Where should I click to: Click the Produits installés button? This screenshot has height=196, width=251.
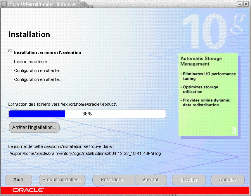coord(62,180)
